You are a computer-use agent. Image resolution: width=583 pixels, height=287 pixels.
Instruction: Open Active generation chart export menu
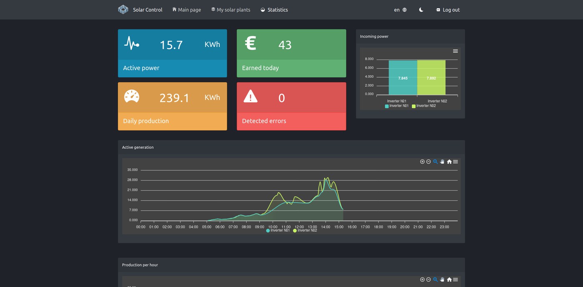(x=455, y=162)
